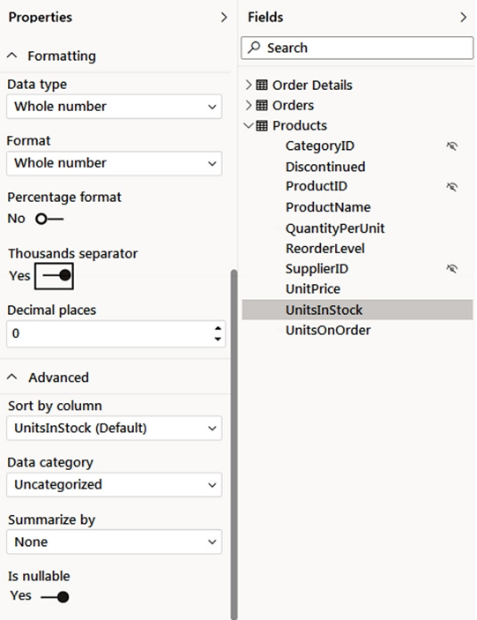Collapse the Fields pane chevron
The image size is (477, 620).
(x=463, y=18)
